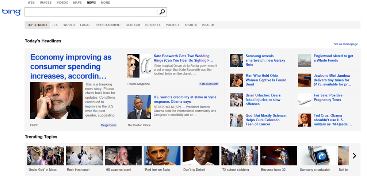This screenshot has width=367, height=179.
Task: Click the People Magazine source label
Action: click(138, 84)
